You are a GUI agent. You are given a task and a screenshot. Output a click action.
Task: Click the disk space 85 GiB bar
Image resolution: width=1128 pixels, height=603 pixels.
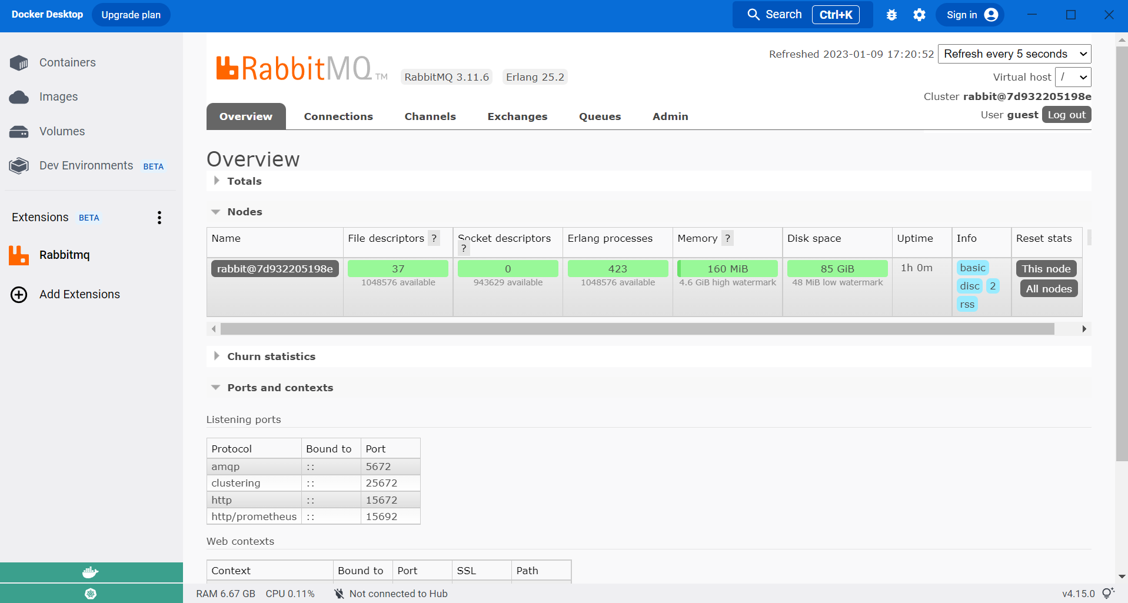click(837, 269)
